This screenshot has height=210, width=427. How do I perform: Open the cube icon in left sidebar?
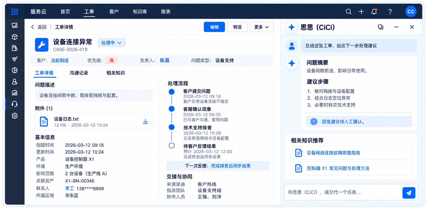[15, 37]
